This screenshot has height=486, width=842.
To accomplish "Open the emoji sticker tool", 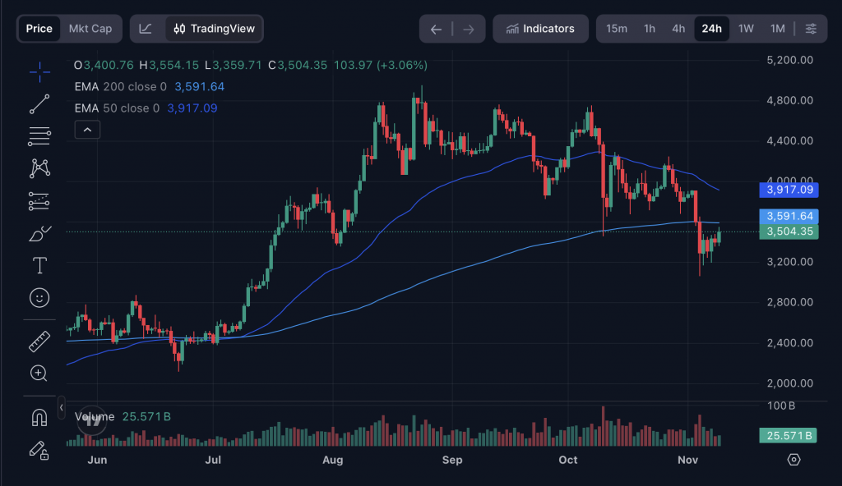I will [x=39, y=297].
